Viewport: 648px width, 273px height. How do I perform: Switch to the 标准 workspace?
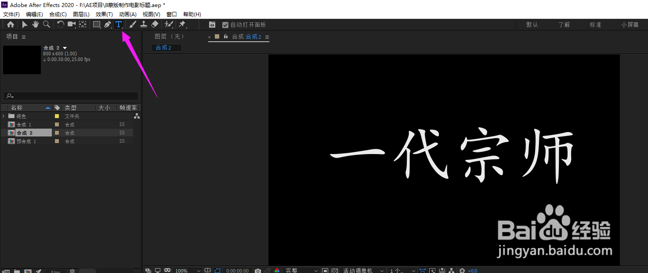click(595, 25)
